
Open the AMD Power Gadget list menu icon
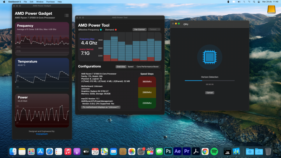click(67, 15)
